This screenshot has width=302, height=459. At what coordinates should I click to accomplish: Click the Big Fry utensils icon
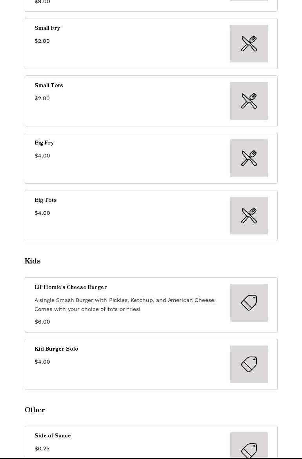point(249,158)
